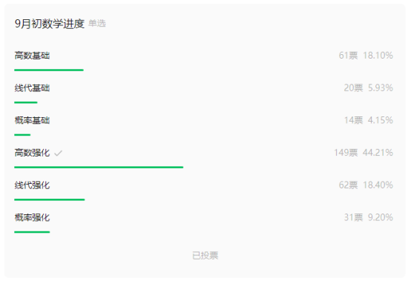Click the short green bar under 概率基础
The height and width of the screenshot is (281, 411).
[22, 135]
